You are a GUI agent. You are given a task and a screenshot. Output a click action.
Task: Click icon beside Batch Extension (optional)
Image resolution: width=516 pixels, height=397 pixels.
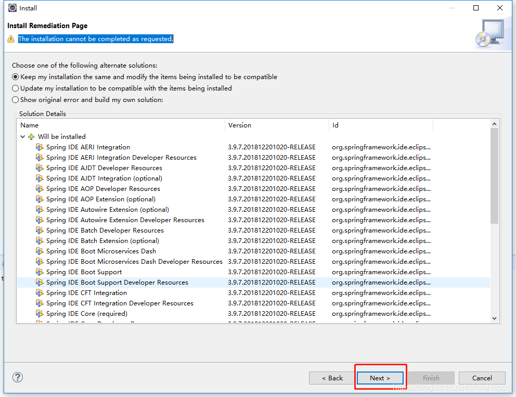point(40,240)
